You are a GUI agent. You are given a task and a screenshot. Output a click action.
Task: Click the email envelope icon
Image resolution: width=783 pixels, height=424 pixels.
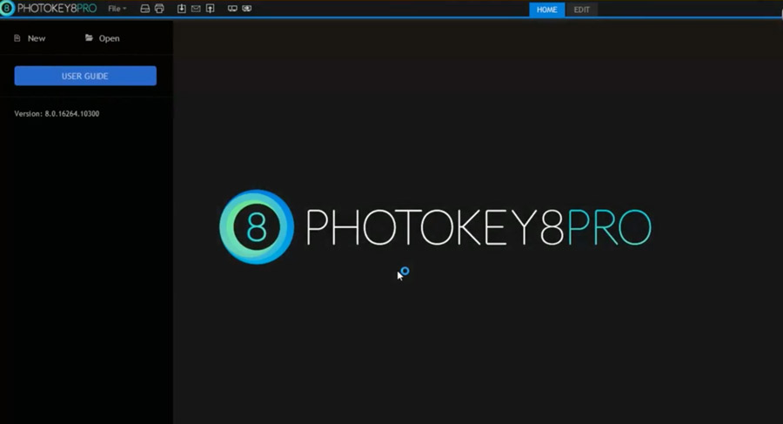(x=196, y=9)
